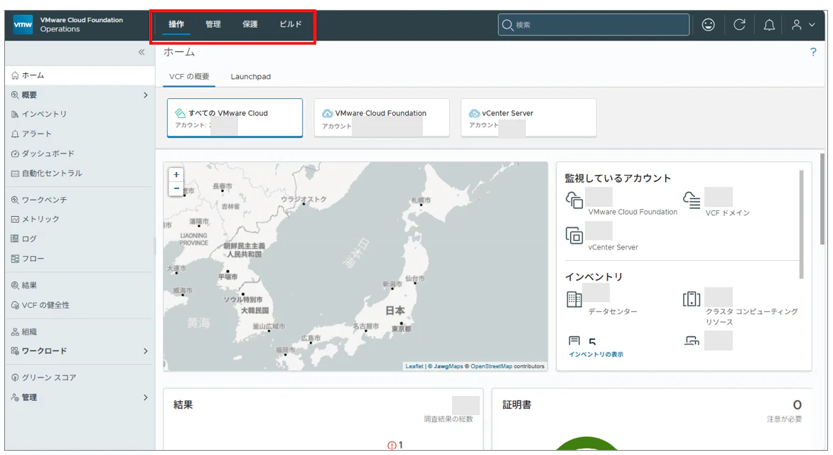
Task: Select the VMware Cloud Foundation account card
Action: pyautogui.click(x=382, y=117)
